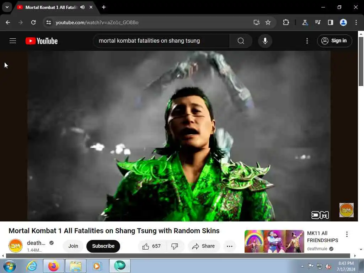Go back to previous page
The image size is (364, 273).
tap(8, 22)
